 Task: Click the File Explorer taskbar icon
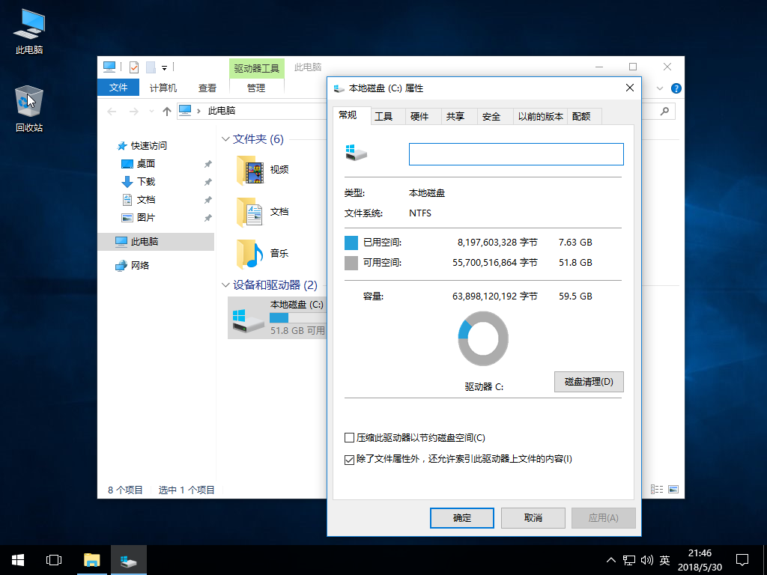[x=91, y=559]
